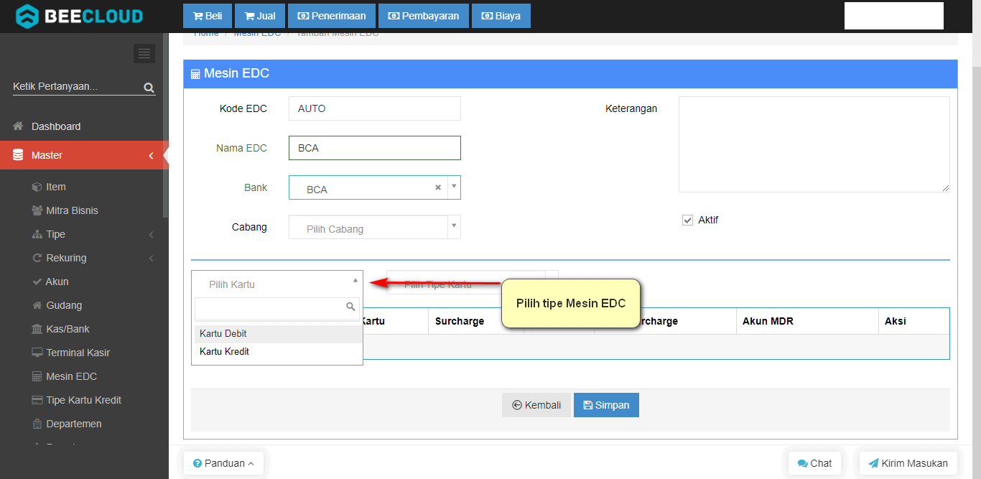Open Terminal Kasir menu item
Image resolution: width=981 pixels, height=479 pixels.
click(78, 353)
